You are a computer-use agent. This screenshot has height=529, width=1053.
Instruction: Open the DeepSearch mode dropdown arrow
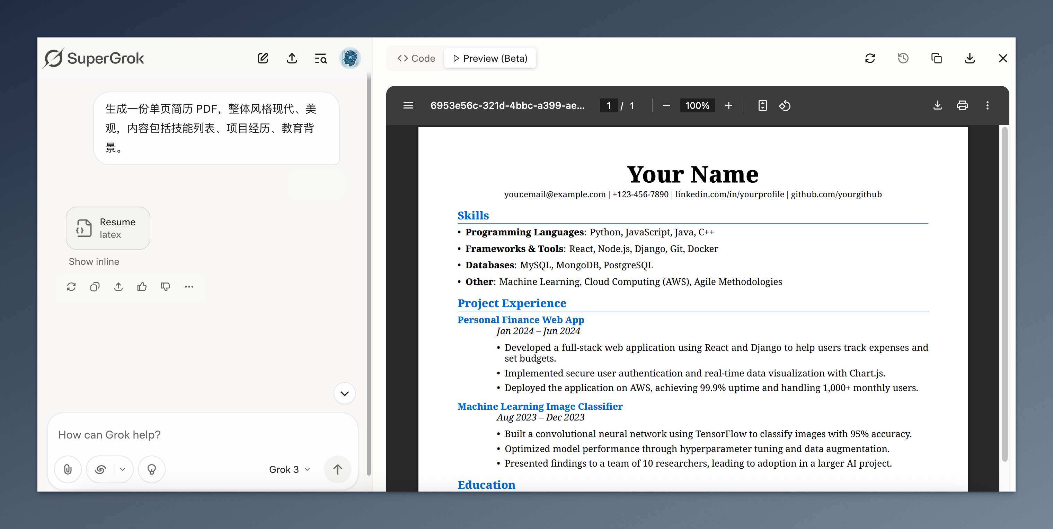[x=123, y=469]
